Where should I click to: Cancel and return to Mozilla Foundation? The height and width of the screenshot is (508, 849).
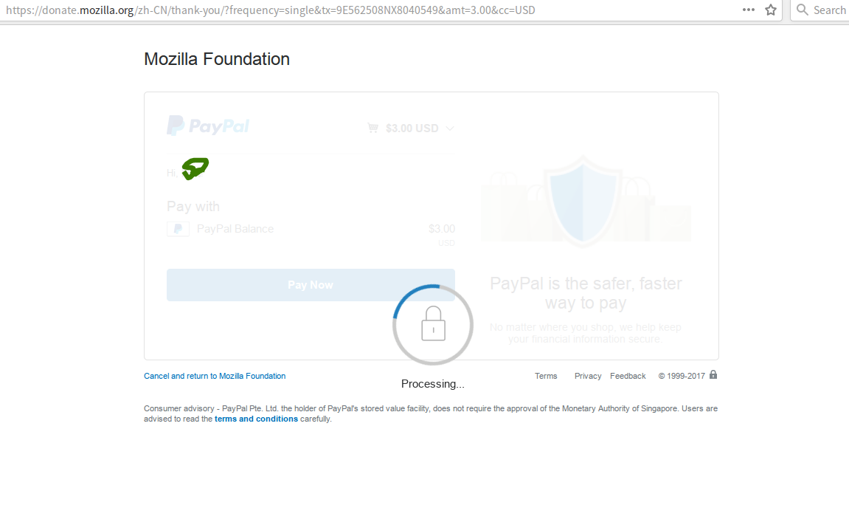[215, 376]
